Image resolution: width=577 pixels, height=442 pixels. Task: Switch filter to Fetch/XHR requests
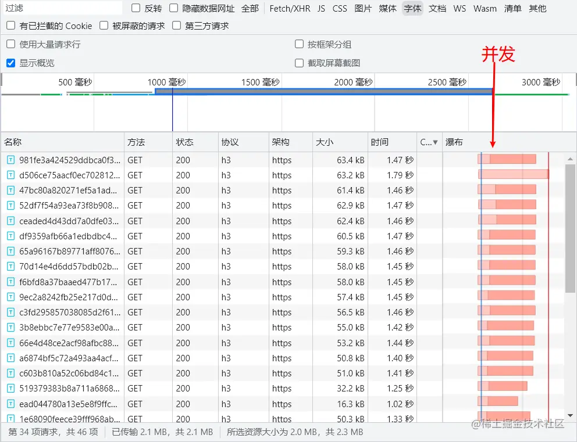(x=290, y=9)
